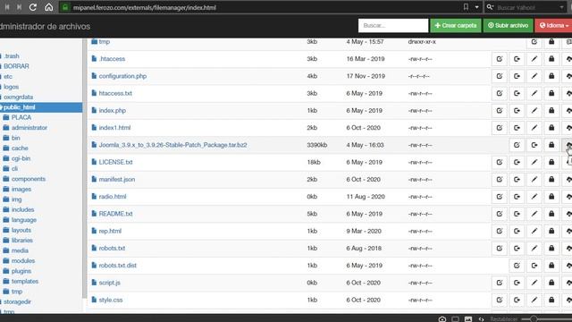Go to the browser home page icon

tap(48, 7)
